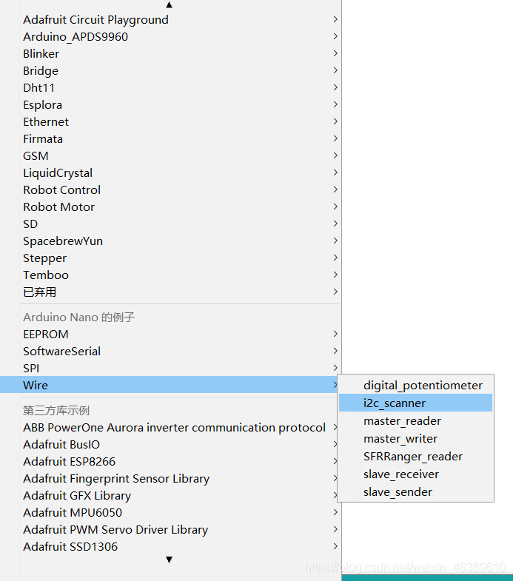Screen dimensions: 513x581
Task: Open LiquidCrystal examples
Action: pyautogui.click(x=170, y=173)
